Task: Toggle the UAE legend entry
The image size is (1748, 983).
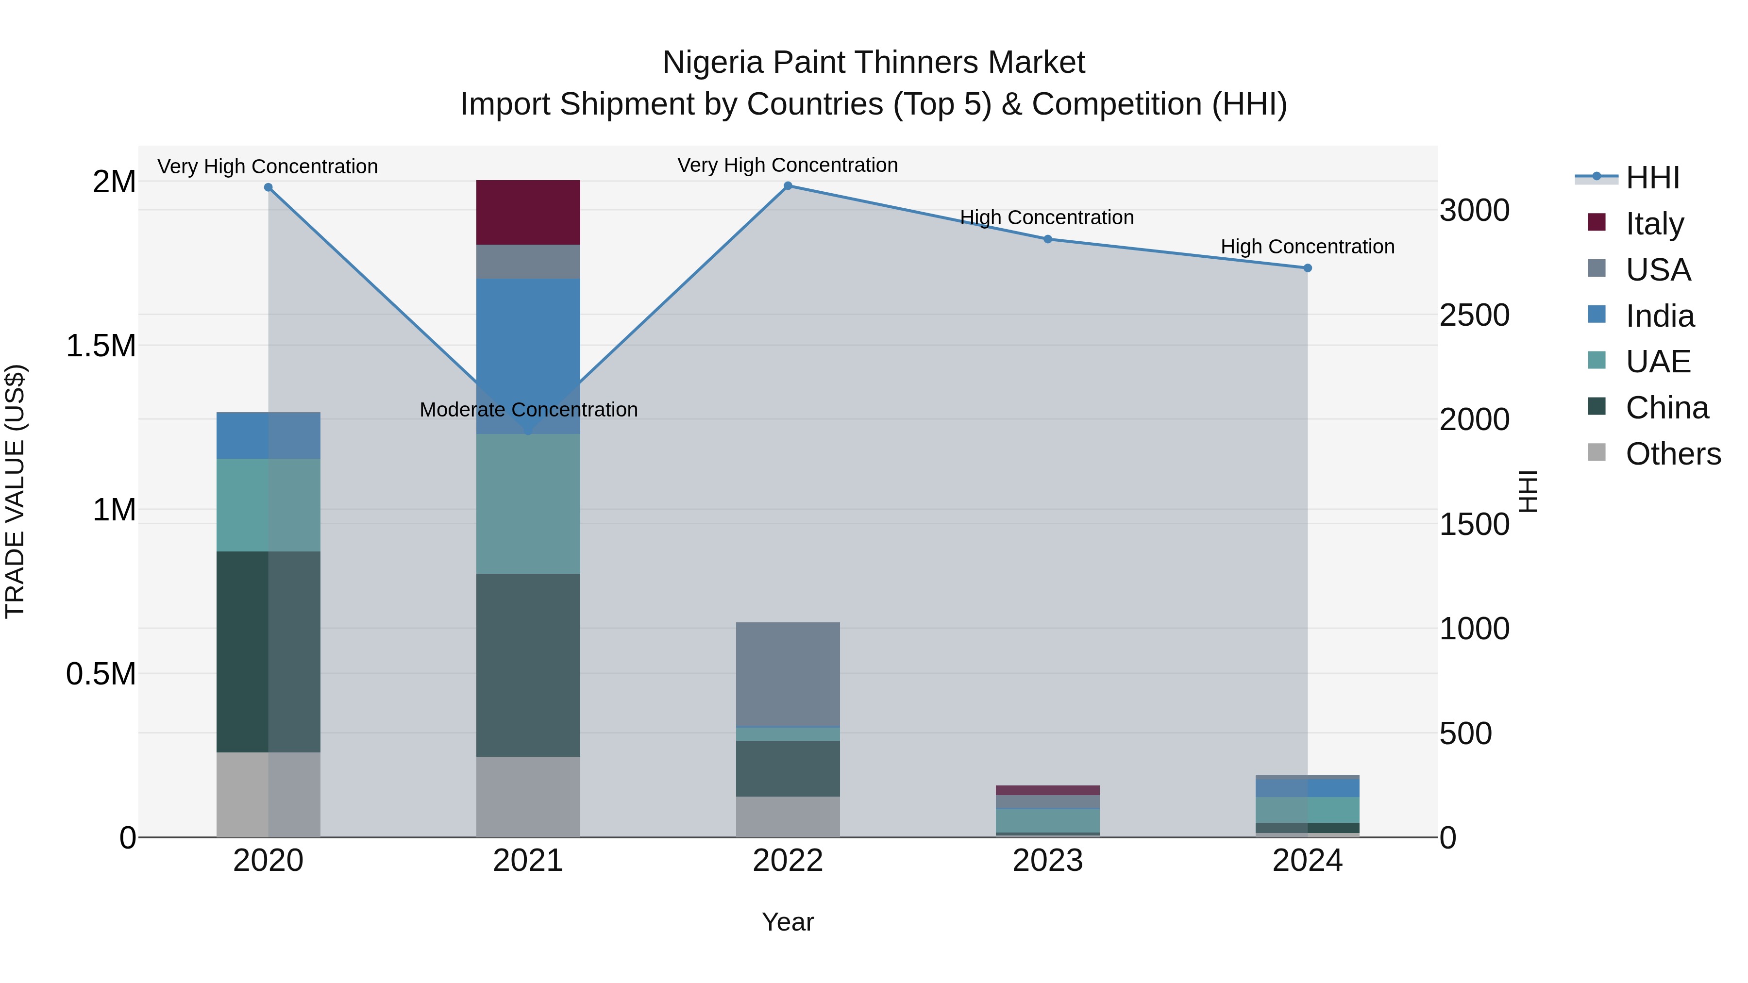Action: (1639, 361)
